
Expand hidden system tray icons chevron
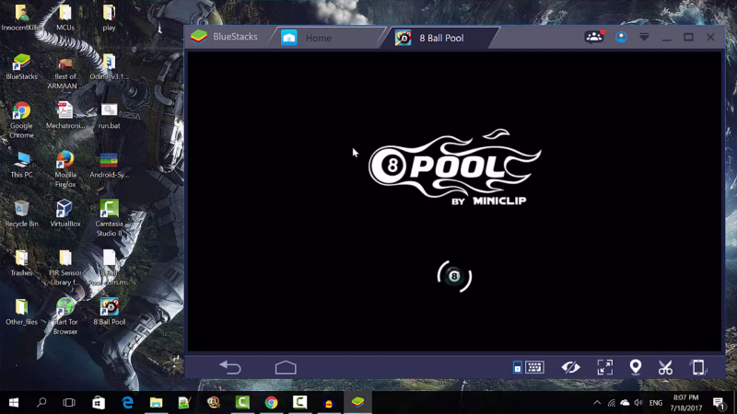click(x=597, y=403)
